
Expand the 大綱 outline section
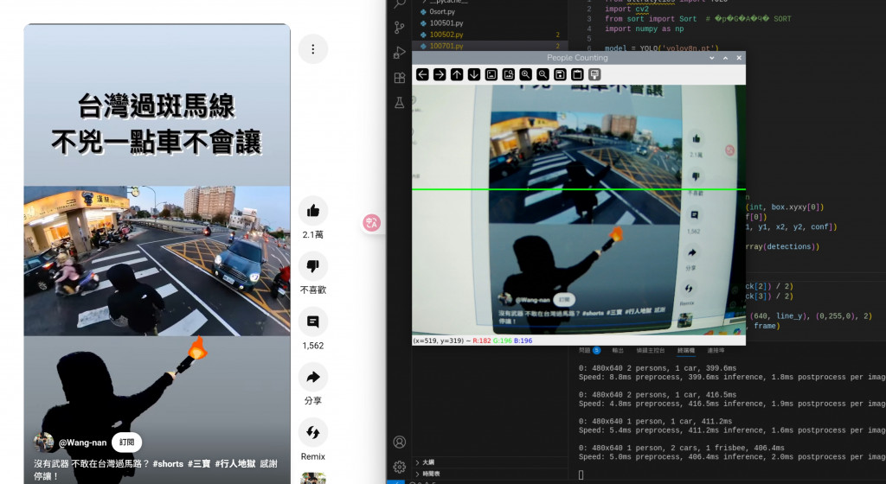pyautogui.click(x=428, y=462)
